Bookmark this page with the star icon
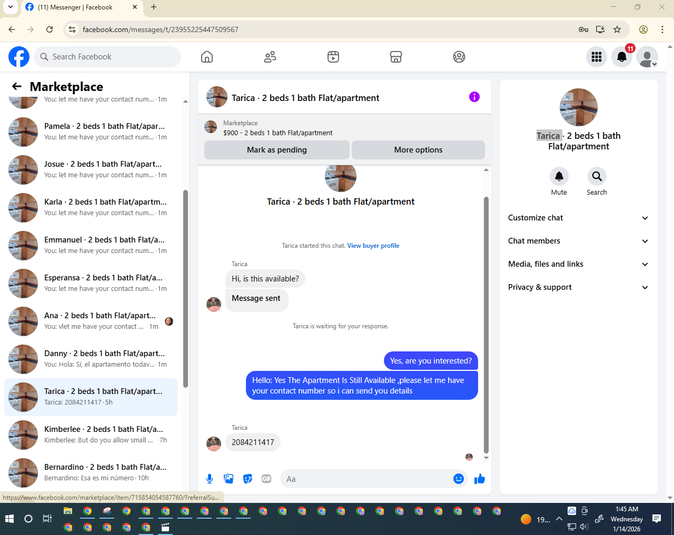The height and width of the screenshot is (535, 674). 617,29
